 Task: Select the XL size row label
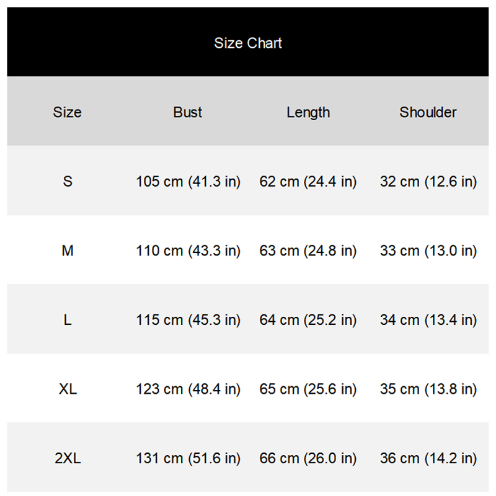67,389
